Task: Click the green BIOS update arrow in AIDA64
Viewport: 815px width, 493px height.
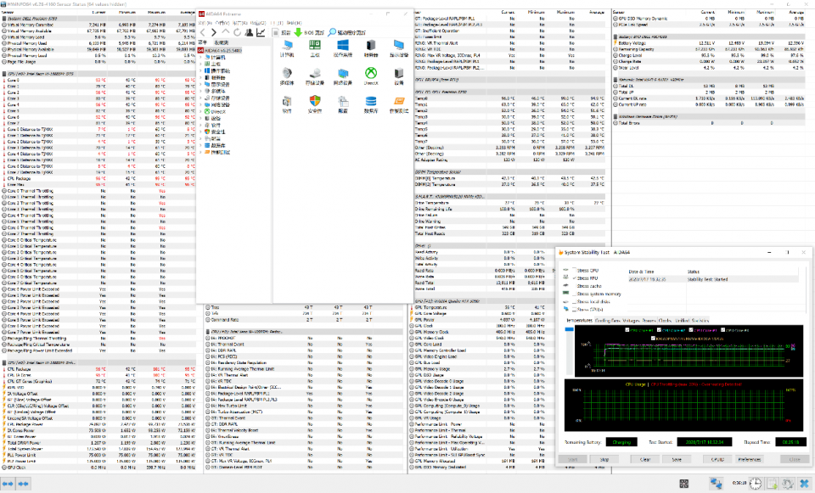Action: click(x=298, y=32)
